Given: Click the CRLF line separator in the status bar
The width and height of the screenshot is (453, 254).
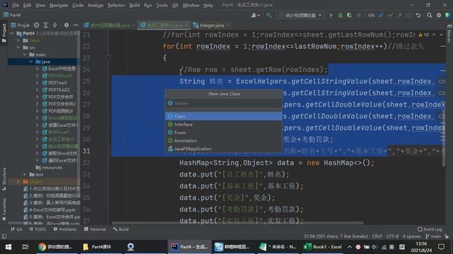Looking at the screenshot, I should 377,236.
